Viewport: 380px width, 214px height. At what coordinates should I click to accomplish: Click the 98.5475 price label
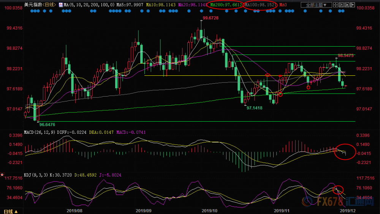click(x=345, y=56)
